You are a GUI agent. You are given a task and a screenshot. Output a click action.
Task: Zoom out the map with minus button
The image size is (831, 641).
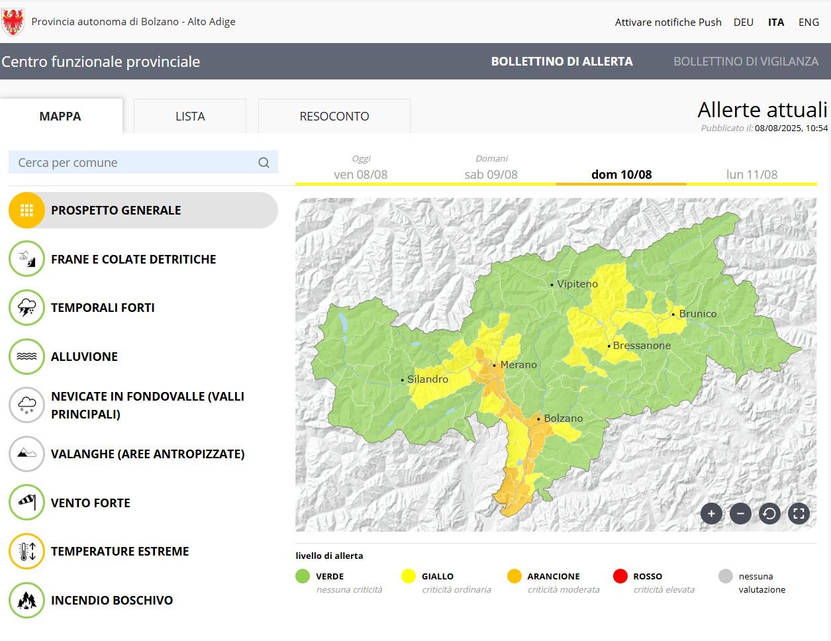[x=740, y=513]
